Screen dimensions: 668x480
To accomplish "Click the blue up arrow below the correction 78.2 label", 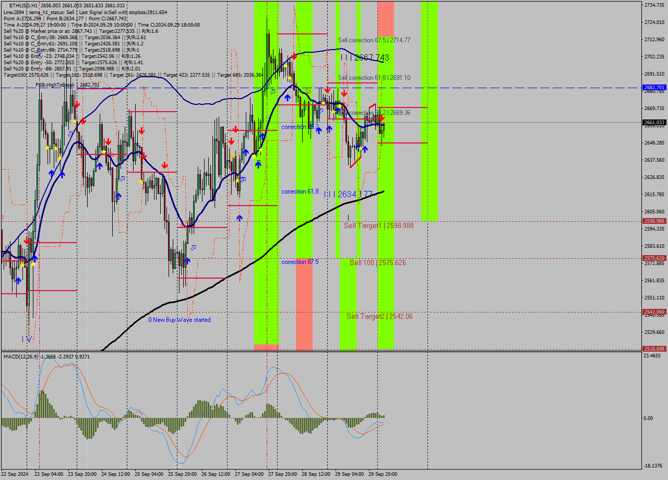I will (x=319, y=130).
